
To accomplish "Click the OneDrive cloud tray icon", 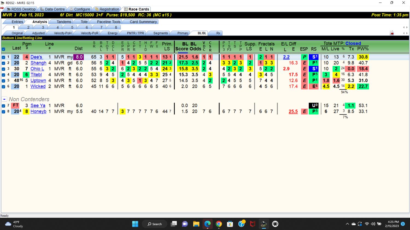I will click(353, 224).
